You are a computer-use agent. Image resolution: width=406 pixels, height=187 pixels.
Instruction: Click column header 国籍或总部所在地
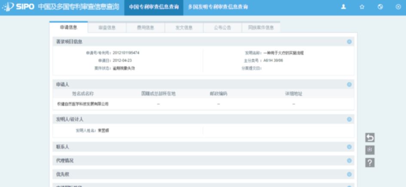[159, 94]
